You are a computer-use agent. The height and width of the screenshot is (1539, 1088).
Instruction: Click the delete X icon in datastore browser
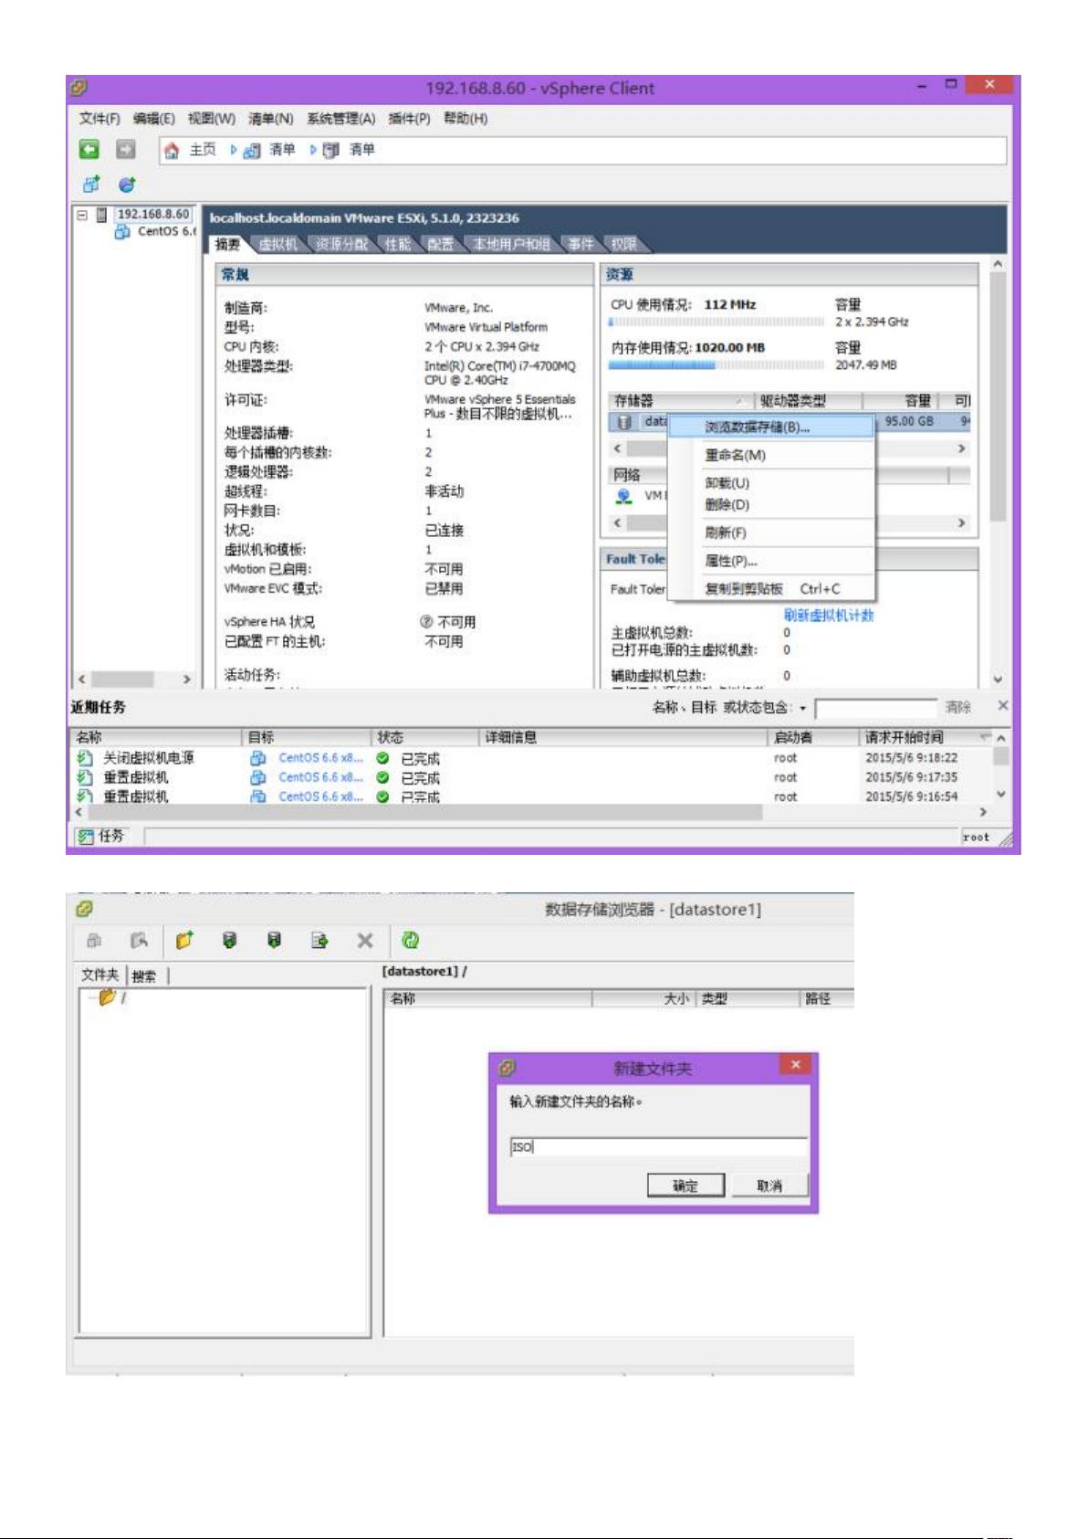365,940
